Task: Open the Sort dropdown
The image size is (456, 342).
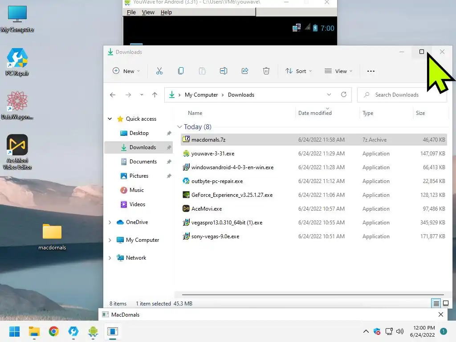Action: [x=298, y=71]
